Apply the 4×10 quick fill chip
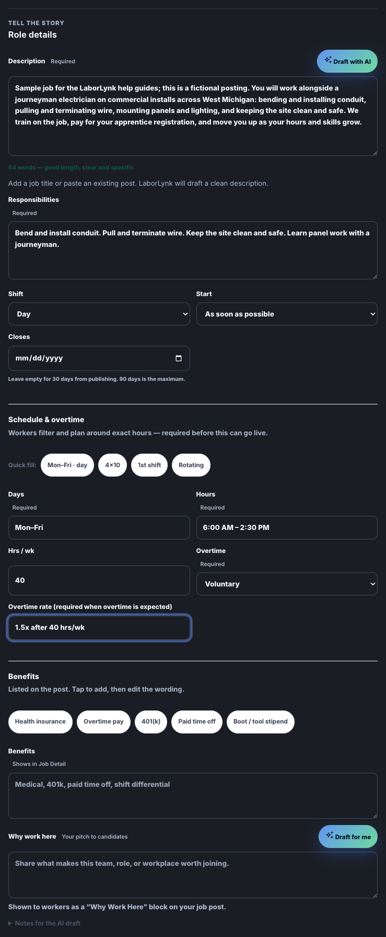Viewport: 386px width, 937px height. coord(113,465)
